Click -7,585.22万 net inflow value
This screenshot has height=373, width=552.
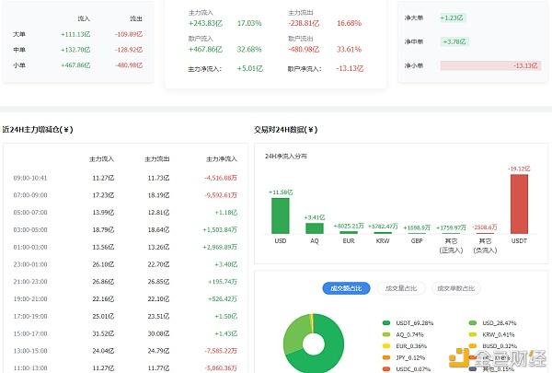point(221,351)
